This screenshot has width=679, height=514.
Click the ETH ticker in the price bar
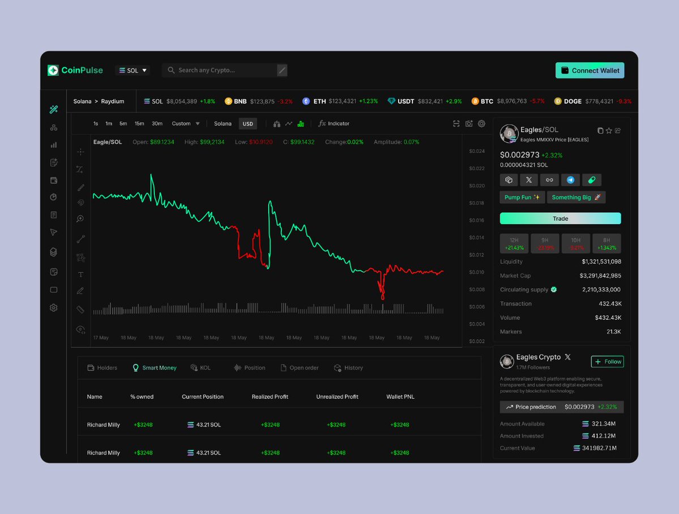point(340,101)
